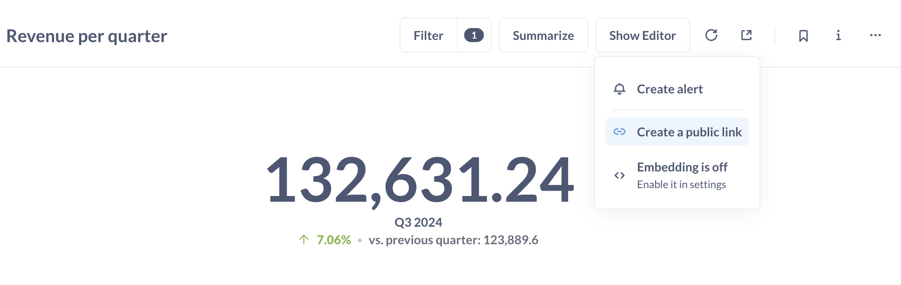Open the sharing icon menu
Image resolution: width=901 pixels, height=285 pixels.
click(746, 35)
